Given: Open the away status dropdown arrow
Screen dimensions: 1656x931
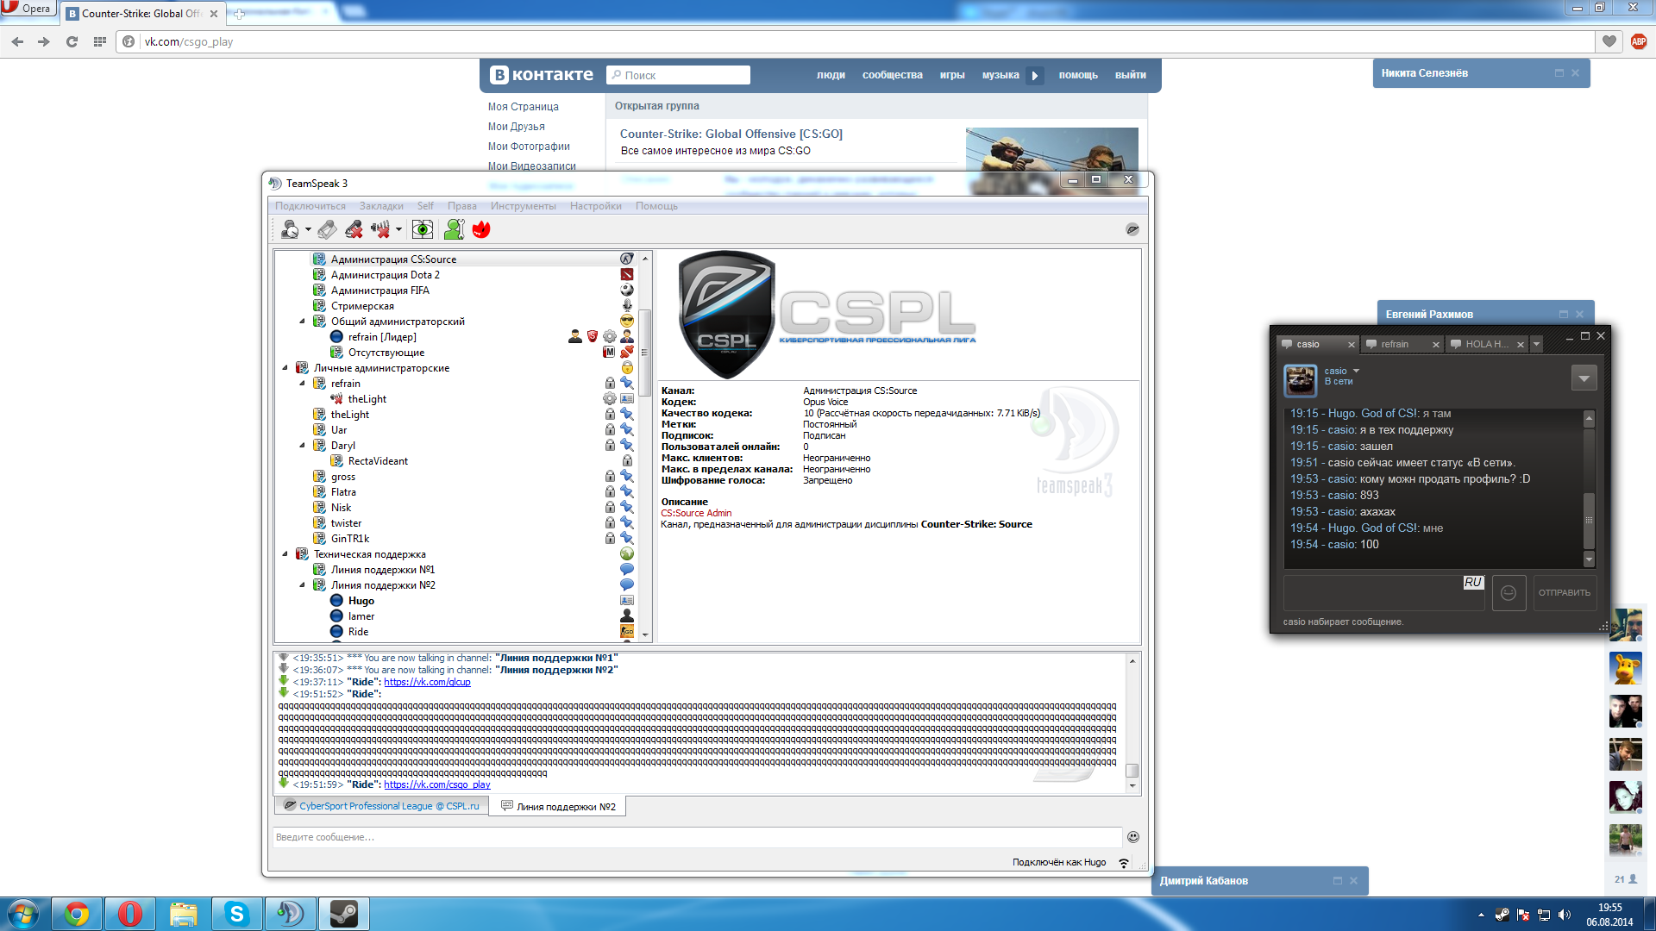Looking at the screenshot, I should (308, 229).
